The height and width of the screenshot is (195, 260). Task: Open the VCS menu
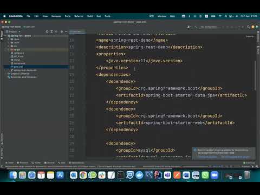tap(151, 16)
